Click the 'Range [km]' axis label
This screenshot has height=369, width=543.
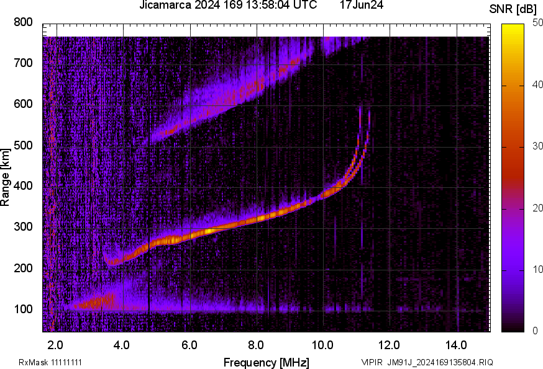point(5,178)
